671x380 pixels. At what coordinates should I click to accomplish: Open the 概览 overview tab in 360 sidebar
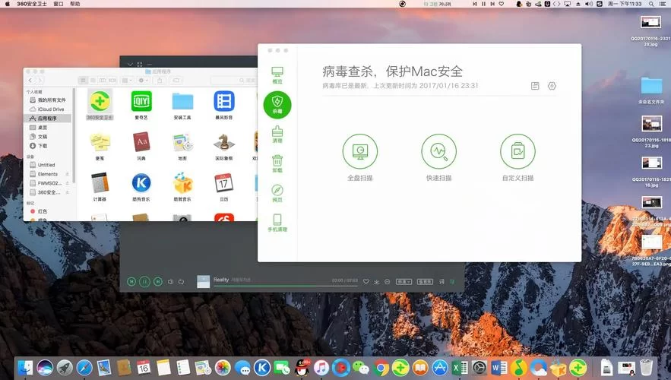(277, 75)
